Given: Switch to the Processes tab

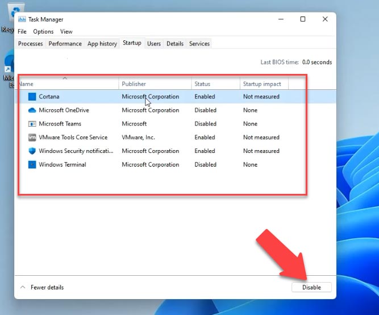Looking at the screenshot, I should click(31, 44).
